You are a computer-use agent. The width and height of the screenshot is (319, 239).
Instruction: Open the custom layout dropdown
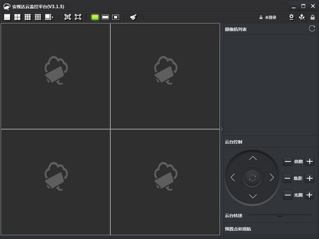coord(49,18)
